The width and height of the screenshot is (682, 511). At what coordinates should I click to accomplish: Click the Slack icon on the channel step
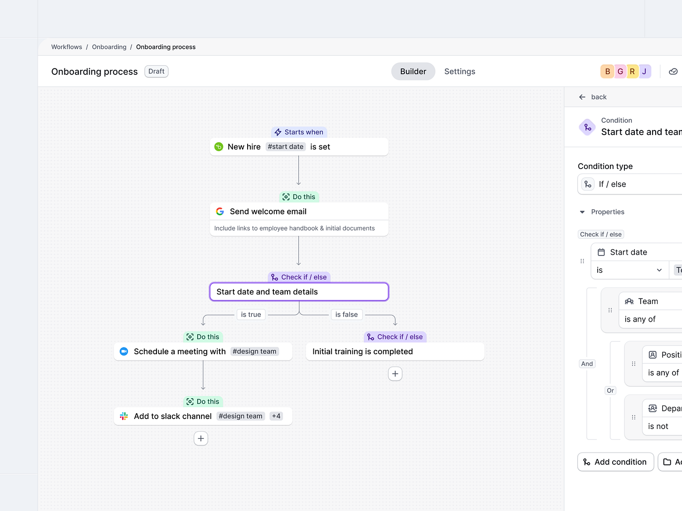[x=123, y=416]
